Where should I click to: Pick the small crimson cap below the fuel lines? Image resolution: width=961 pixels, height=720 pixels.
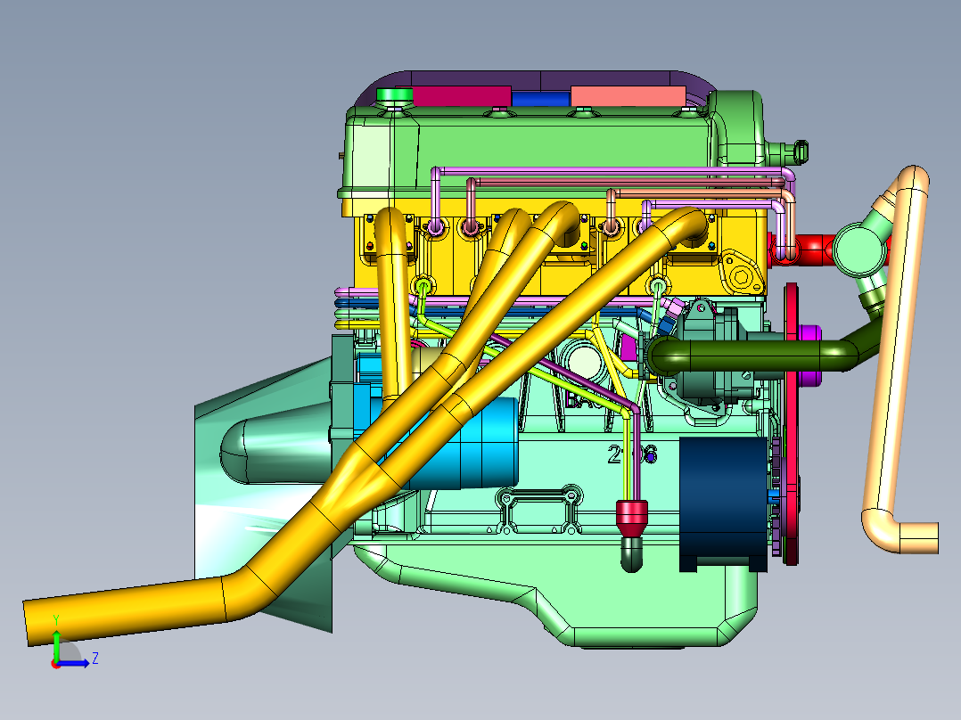click(631, 518)
